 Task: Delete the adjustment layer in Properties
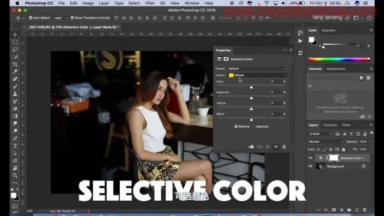(284, 147)
